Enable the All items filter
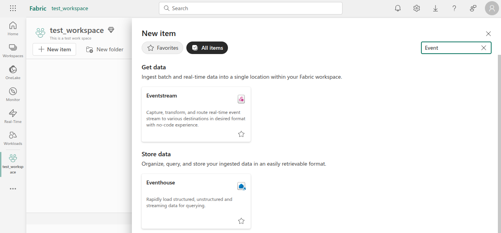The height and width of the screenshot is (233, 501). pos(207,47)
